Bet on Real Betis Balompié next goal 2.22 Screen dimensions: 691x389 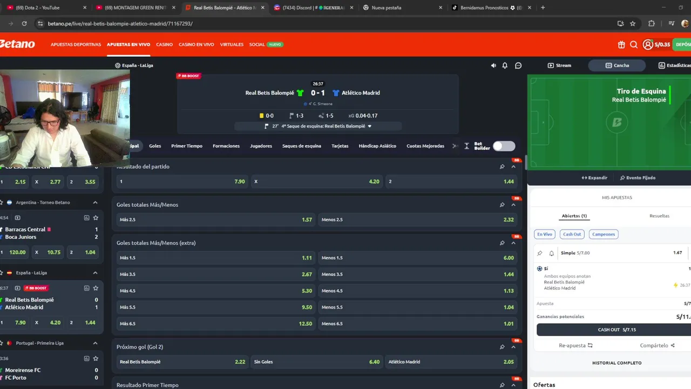coord(182,362)
